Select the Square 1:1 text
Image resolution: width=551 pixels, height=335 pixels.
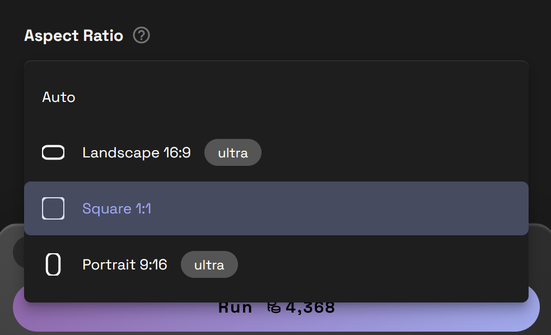[x=116, y=208]
